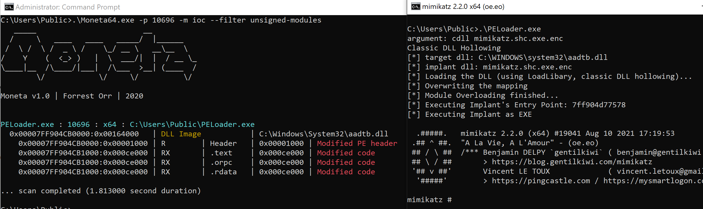
Task: Click the red Modified PE header text
Action: click(x=357, y=143)
